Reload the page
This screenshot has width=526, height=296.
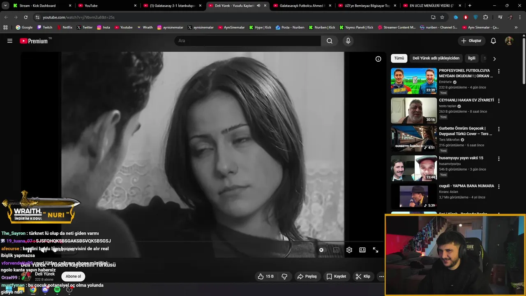point(25,17)
